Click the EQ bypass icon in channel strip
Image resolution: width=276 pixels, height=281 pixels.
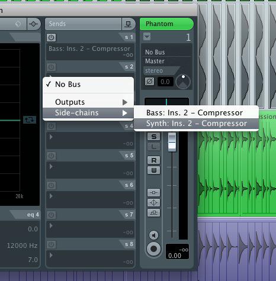click(x=154, y=202)
